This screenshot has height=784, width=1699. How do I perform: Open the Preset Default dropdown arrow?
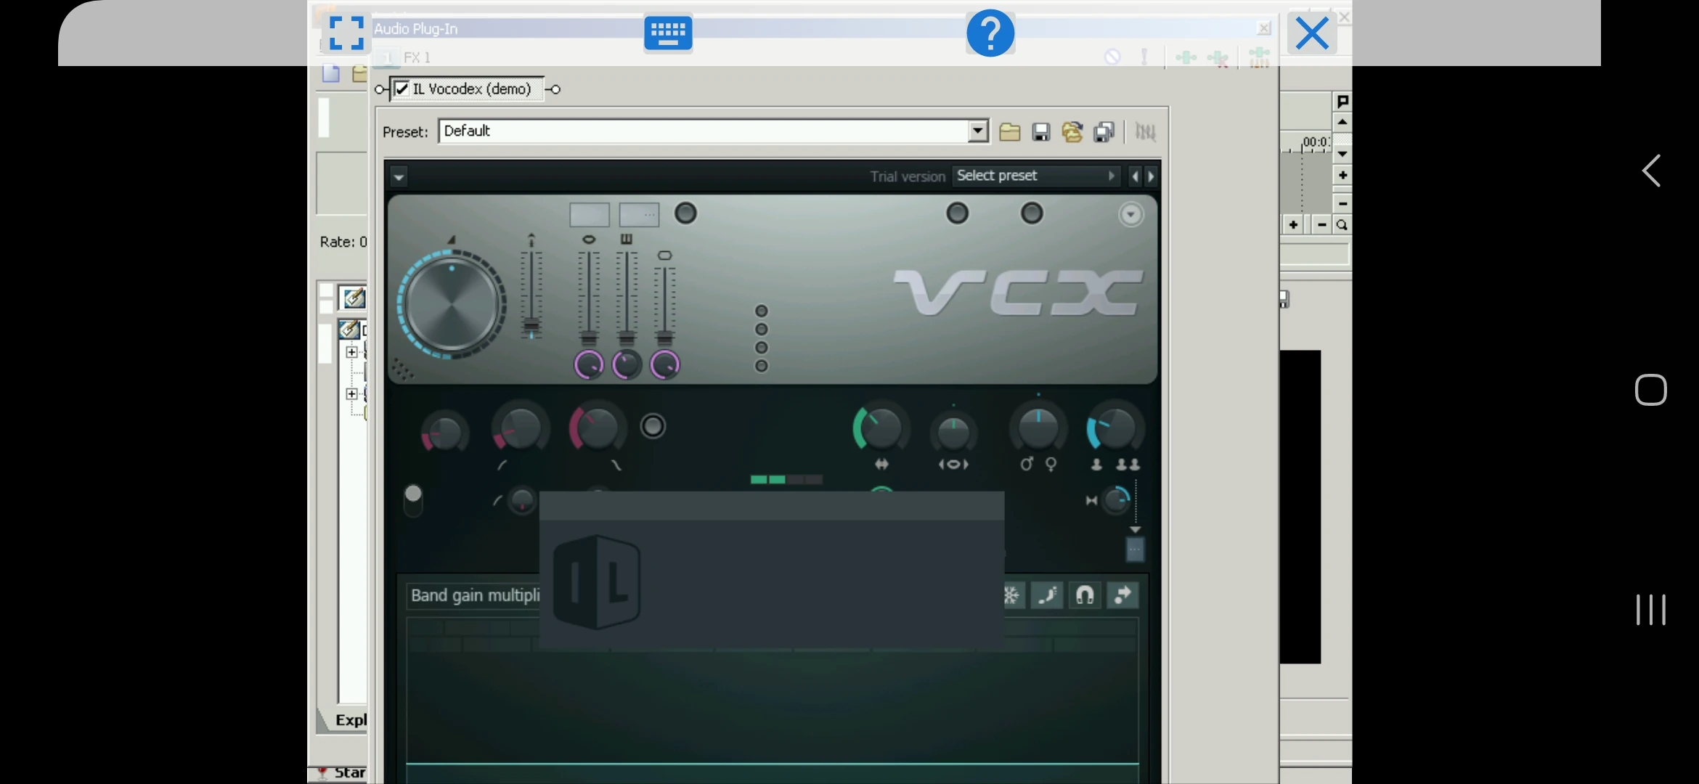point(978,131)
